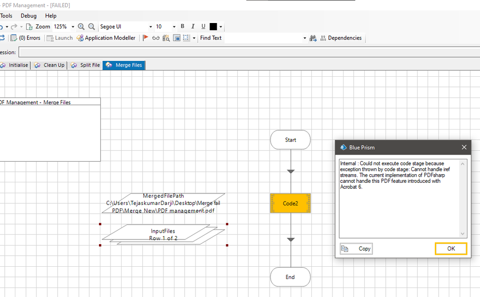Click the error dialog scrollbar down arrow
Screen dimensions: 480x297
click(x=463, y=234)
